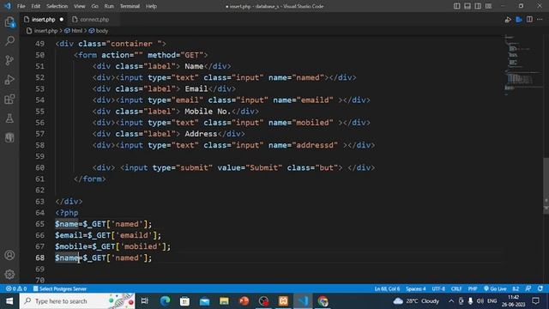Open Microsoft Edge from the taskbar

coord(165,301)
